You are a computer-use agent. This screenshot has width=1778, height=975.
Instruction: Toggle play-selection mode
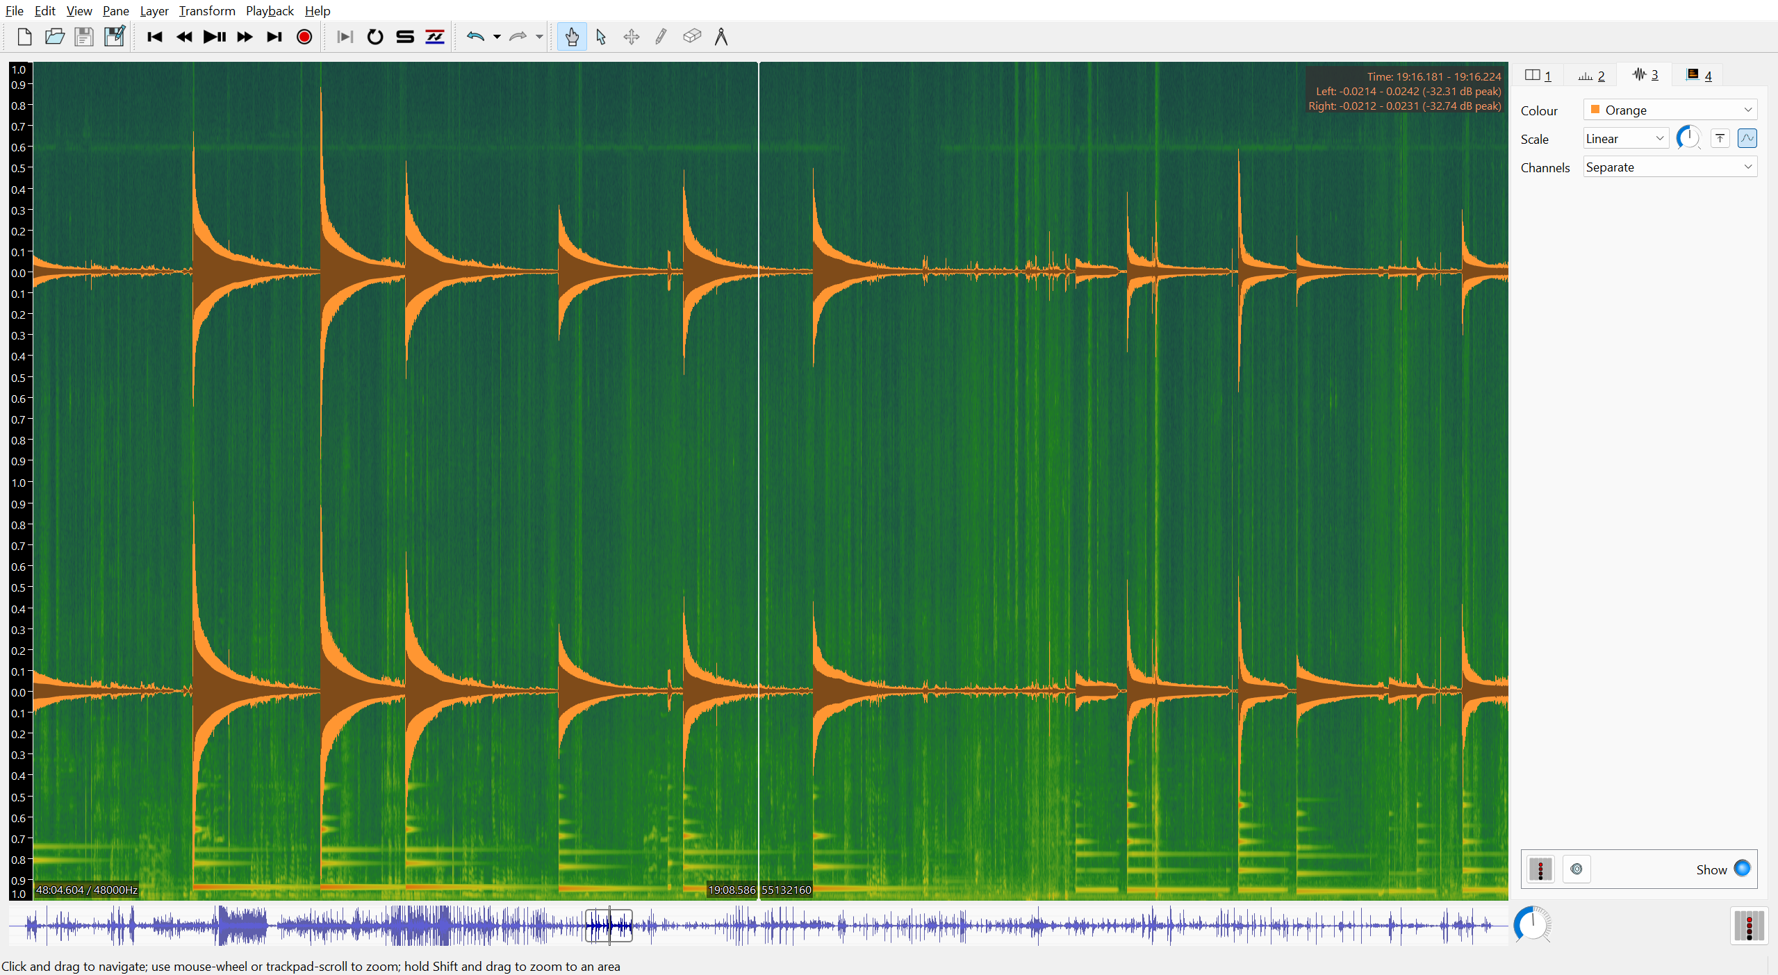pyautogui.click(x=344, y=37)
